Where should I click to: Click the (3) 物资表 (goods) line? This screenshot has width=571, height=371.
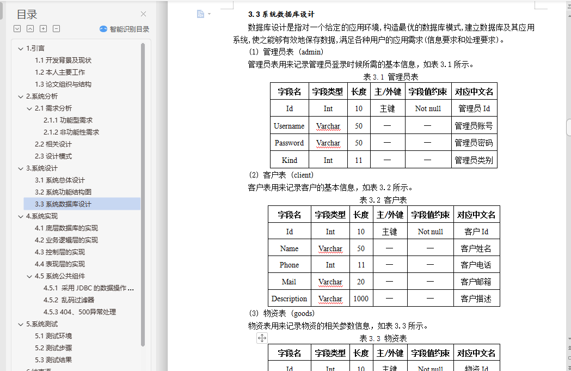click(x=282, y=313)
